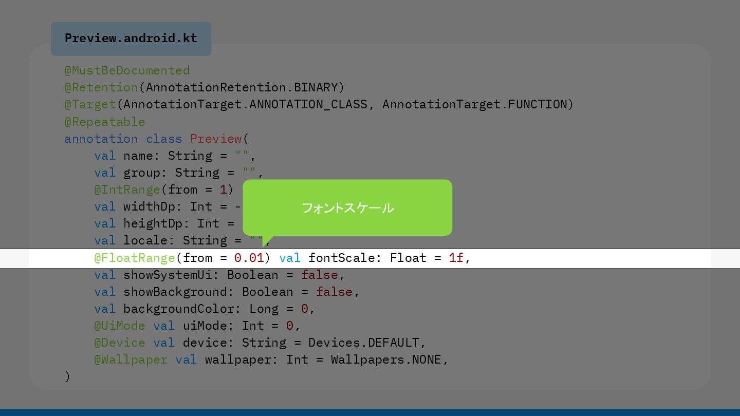Click Devices.DEFAULT value
This screenshot has width=740, height=416.
pos(364,343)
